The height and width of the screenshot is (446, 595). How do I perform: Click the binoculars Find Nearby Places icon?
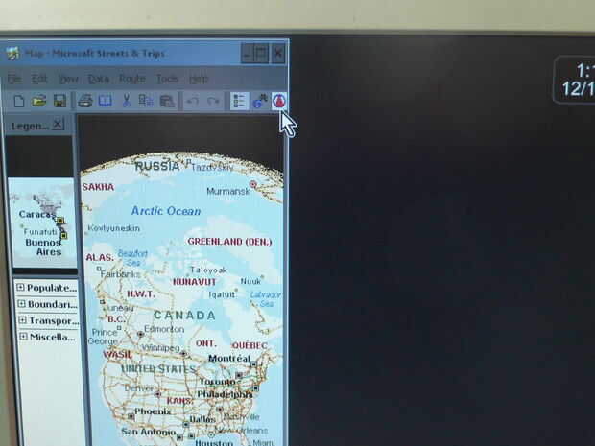pos(260,102)
